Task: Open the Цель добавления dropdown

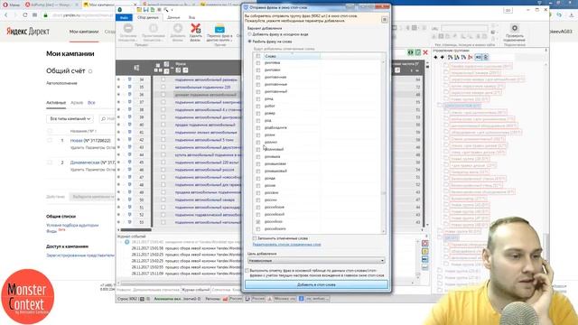Action: pyautogui.click(x=316, y=261)
